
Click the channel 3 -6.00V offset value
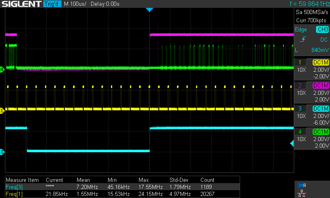pos(321,123)
